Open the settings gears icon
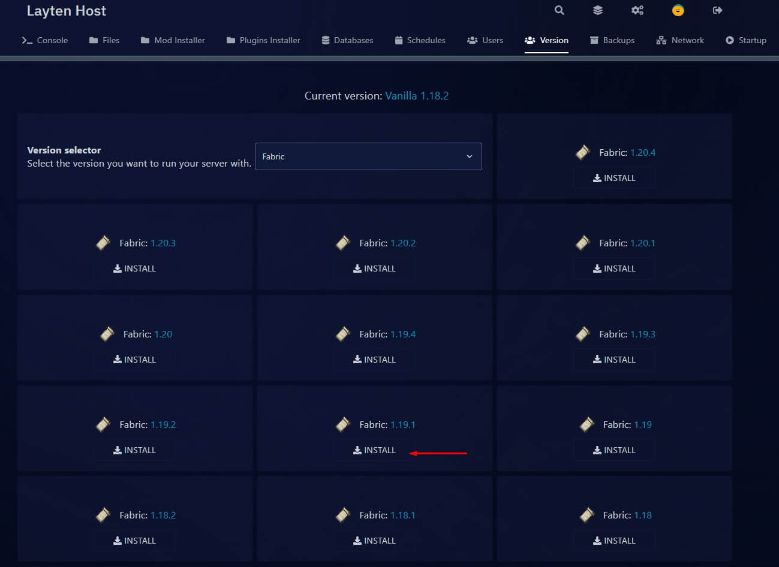Viewport: 779px width, 567px height. point(637,10)
